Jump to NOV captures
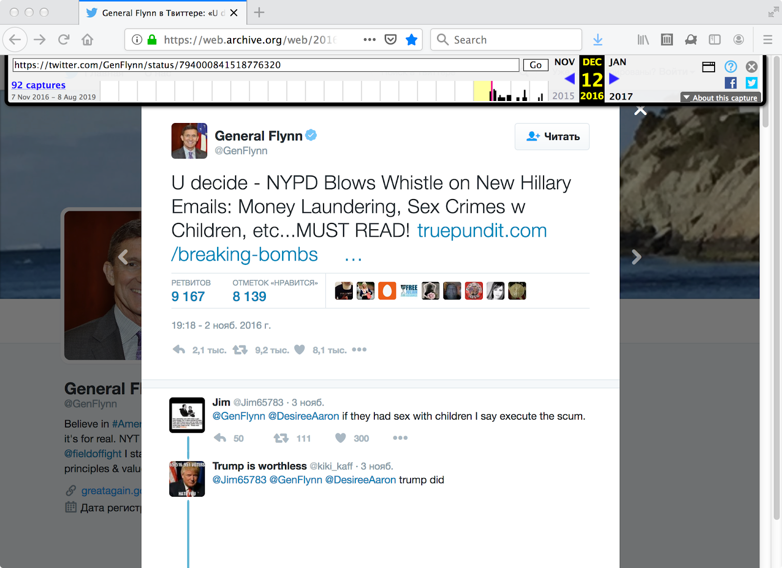Viewport: 782px width, 568px height. click(x=565, y=62)
